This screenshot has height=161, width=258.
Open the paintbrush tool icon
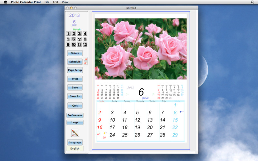click(75, 133)
